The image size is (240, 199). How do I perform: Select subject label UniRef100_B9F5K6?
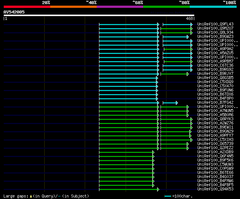click(x=215, y=160)
